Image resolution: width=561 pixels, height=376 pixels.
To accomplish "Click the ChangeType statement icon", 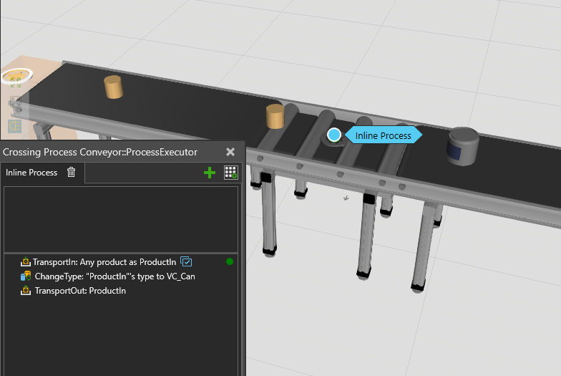I will pos(26,276).
